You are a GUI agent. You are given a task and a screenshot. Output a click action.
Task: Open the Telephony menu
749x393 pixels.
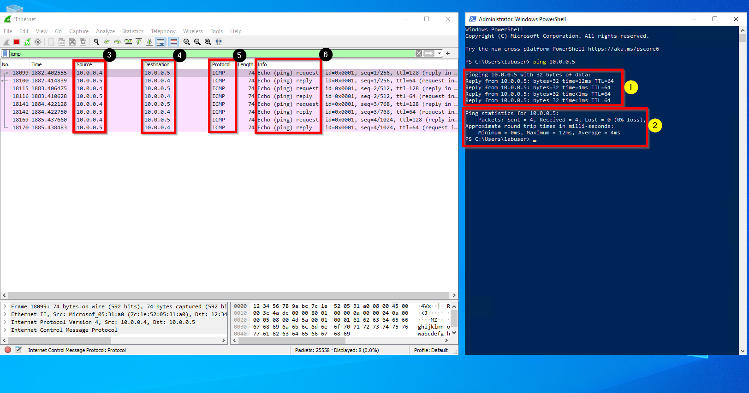click(x=163, y=31)
